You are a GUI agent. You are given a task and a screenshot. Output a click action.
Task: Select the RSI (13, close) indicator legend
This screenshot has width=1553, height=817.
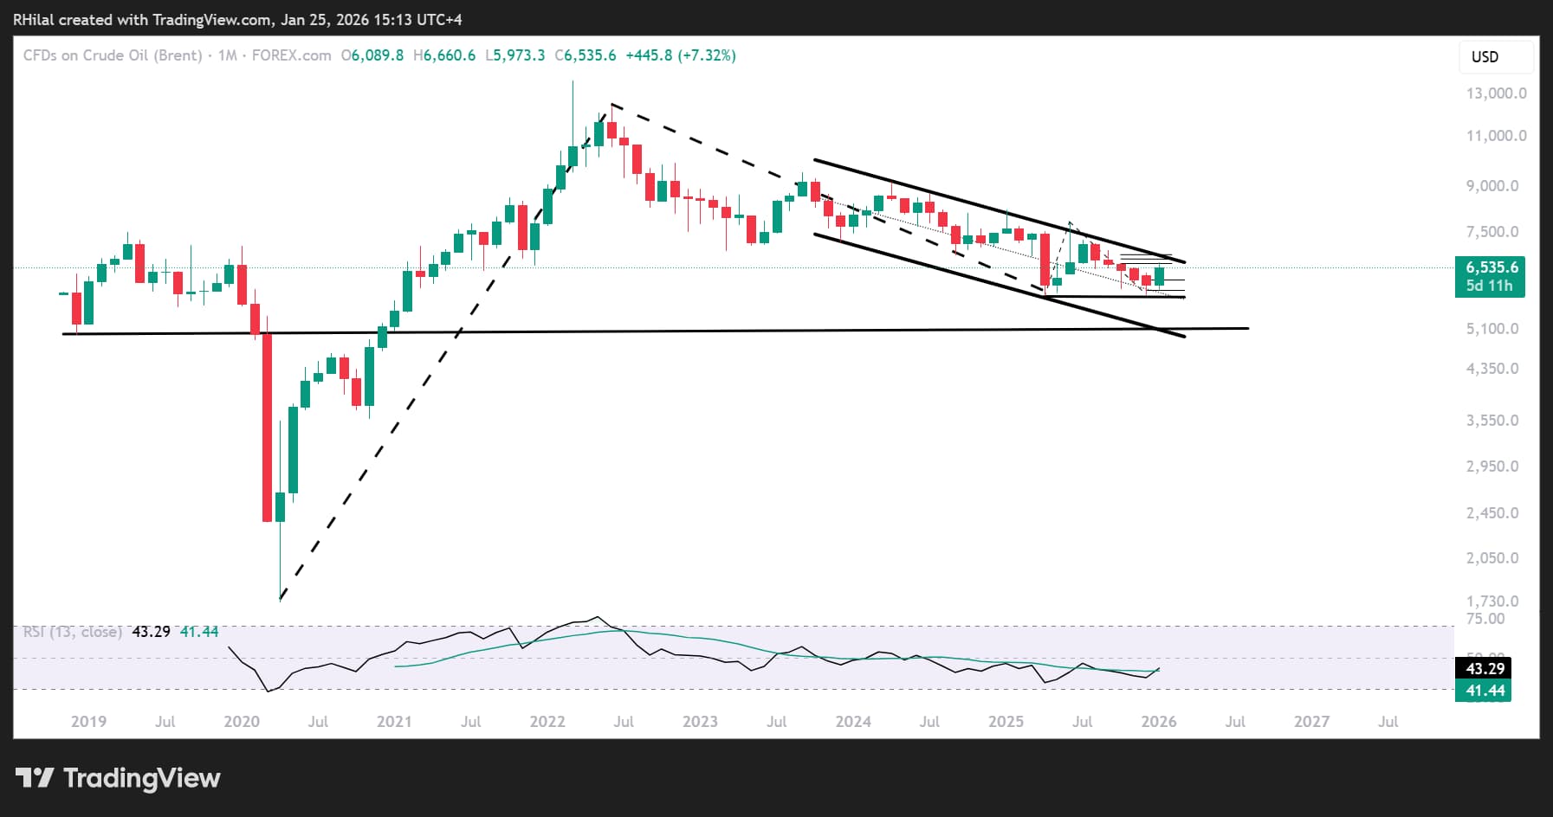(71, 632)
